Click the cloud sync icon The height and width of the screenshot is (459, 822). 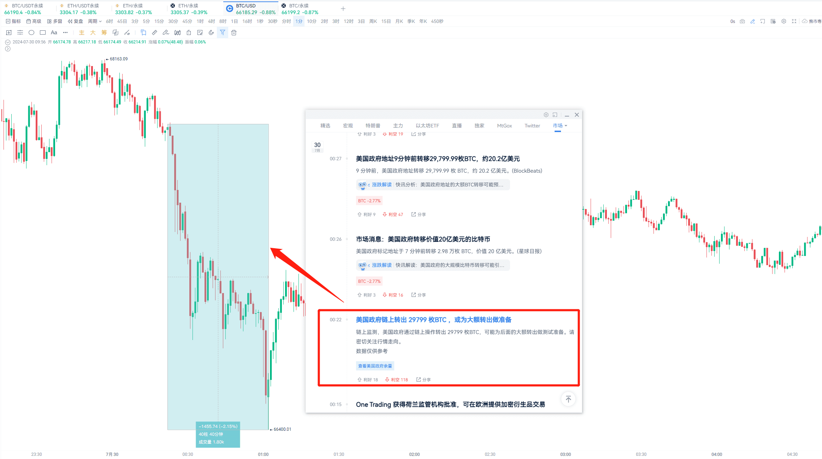(804, 21)
